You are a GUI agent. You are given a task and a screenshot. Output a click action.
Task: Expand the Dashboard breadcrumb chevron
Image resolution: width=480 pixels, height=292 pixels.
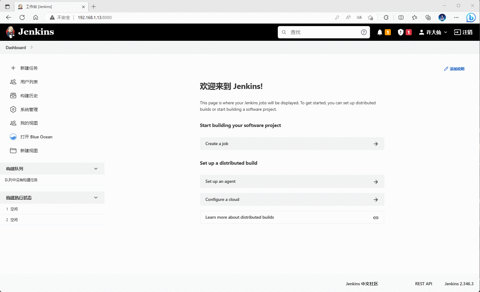32,47
